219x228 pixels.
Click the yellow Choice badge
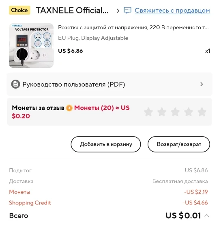coord(19,10)
